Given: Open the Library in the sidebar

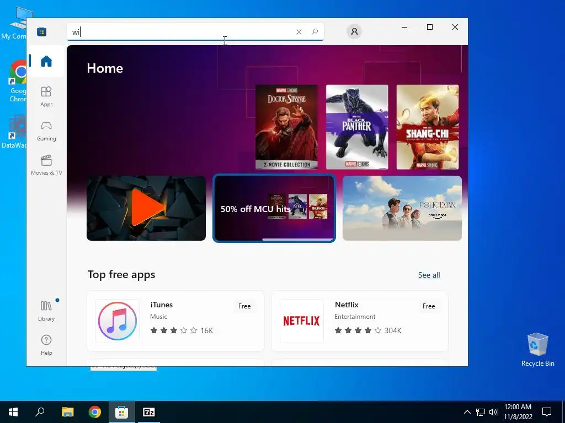Looking at the screenshot, I should [x=46, y=311].
